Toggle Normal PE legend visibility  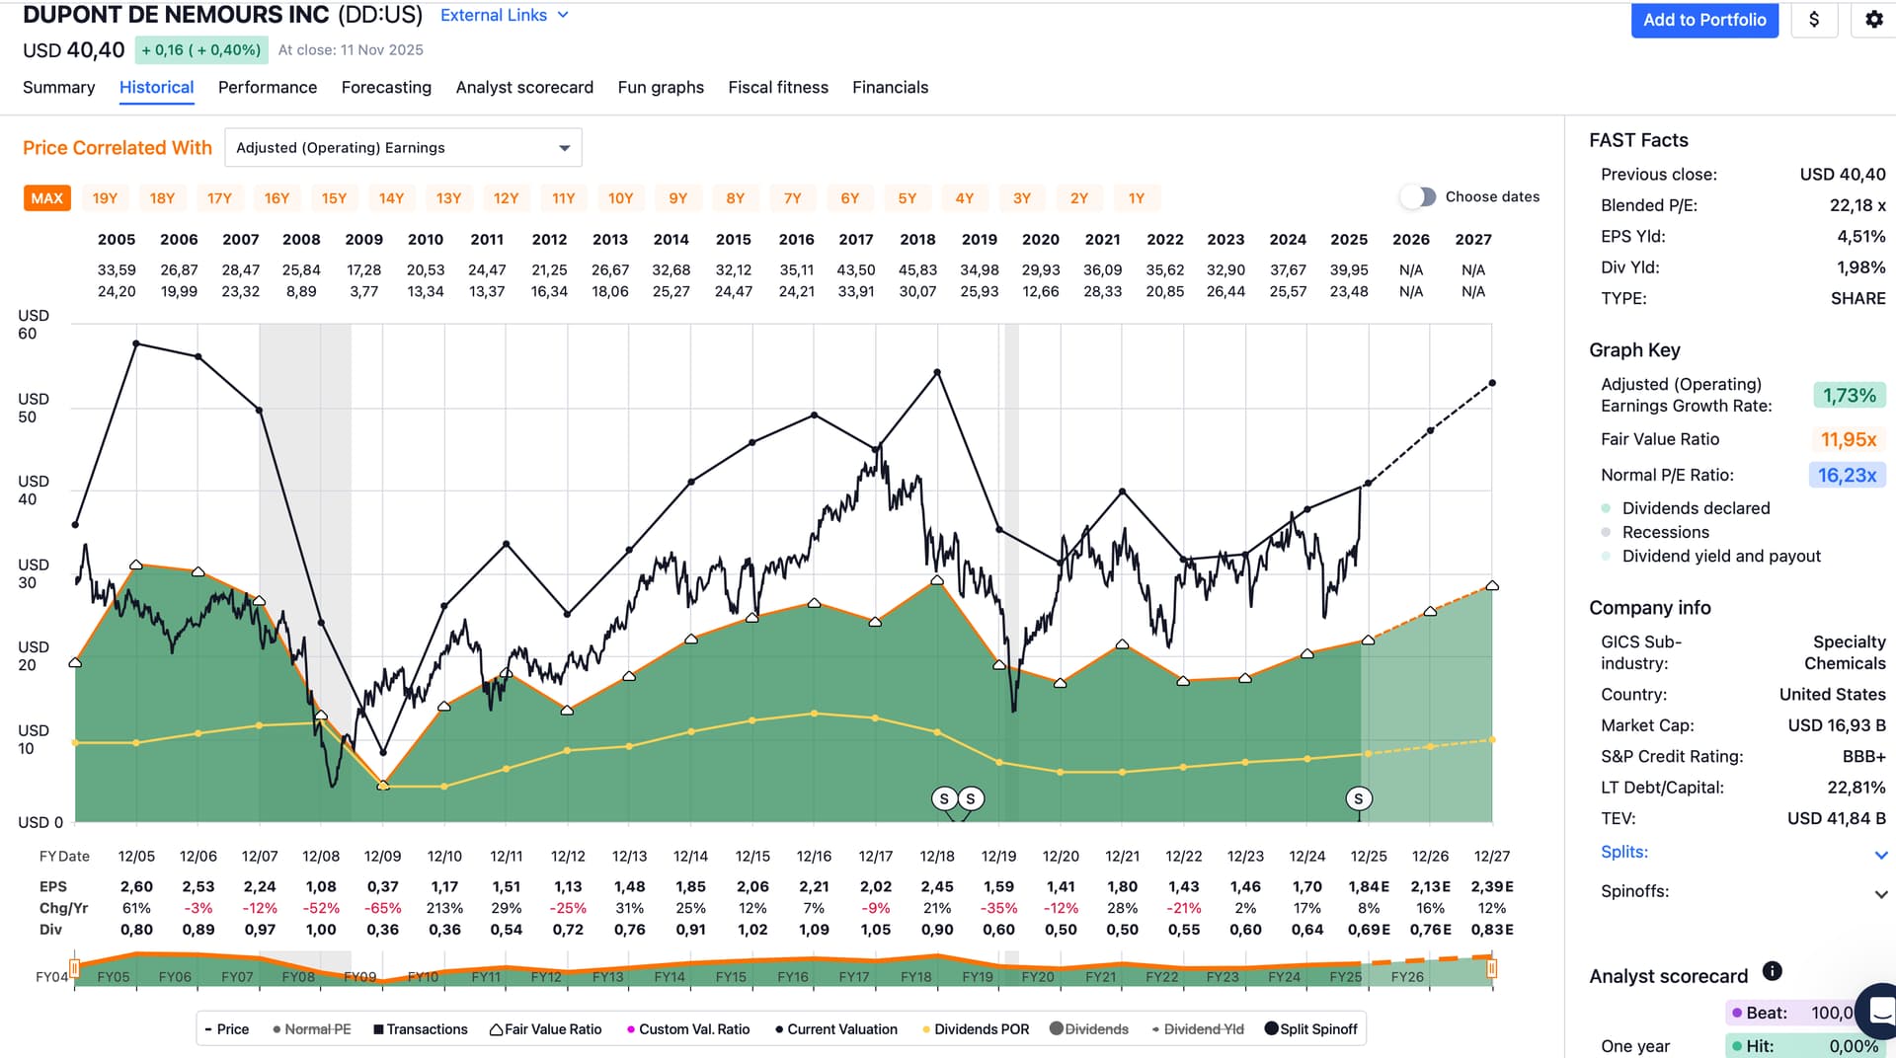[x=311, y=1029]
